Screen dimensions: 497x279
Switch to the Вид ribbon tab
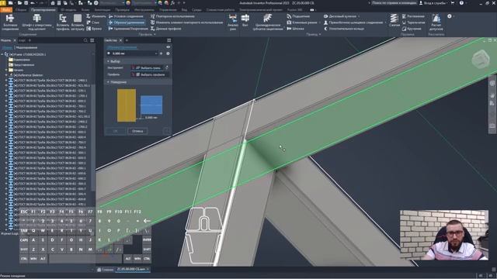(x=184, y=10)
